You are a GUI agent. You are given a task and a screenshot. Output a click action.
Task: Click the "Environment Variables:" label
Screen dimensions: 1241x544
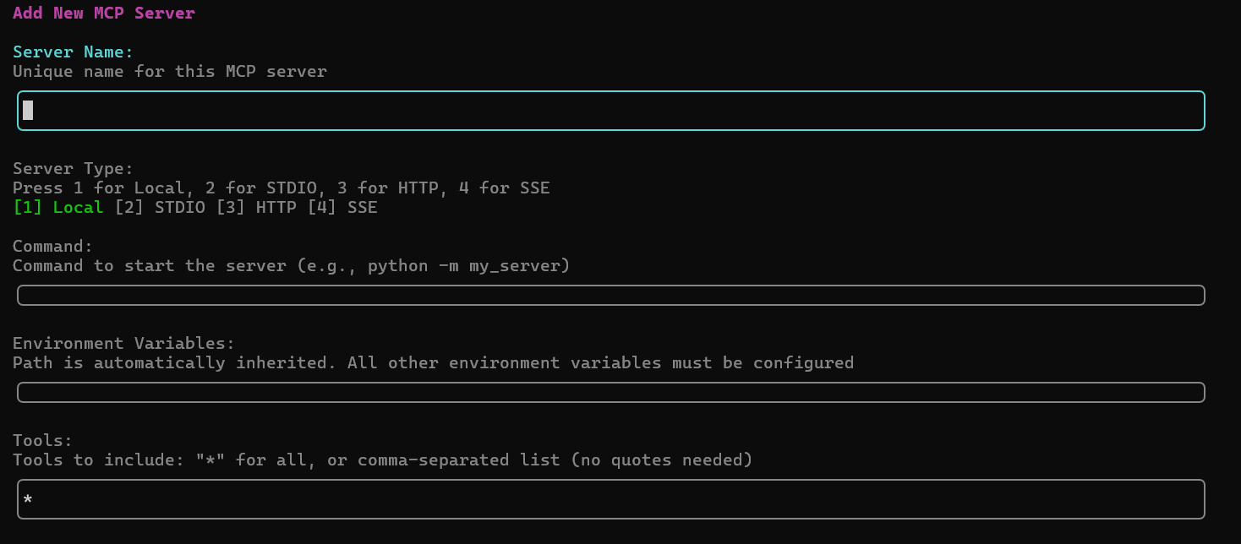tap(124, 344)
